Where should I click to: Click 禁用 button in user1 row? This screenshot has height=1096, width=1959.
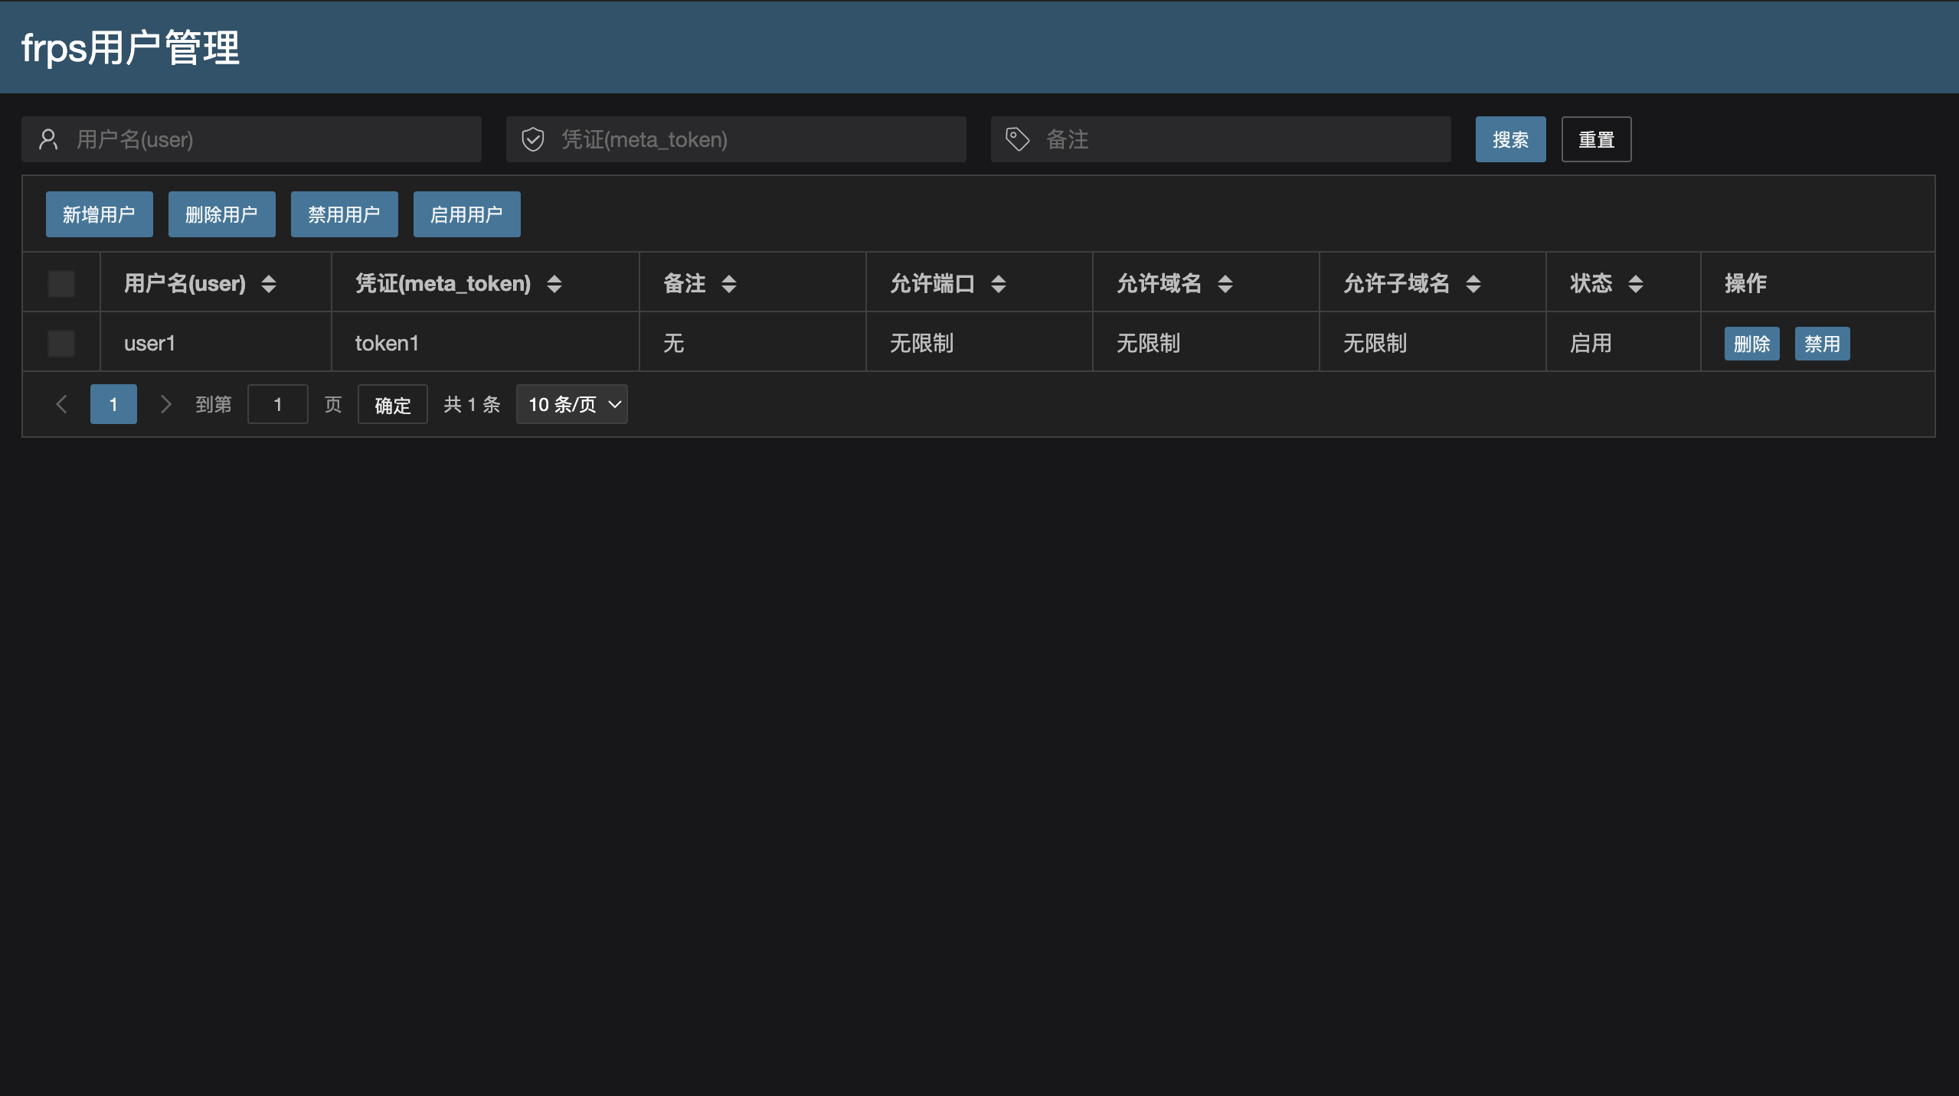[x=1822, y=344]
